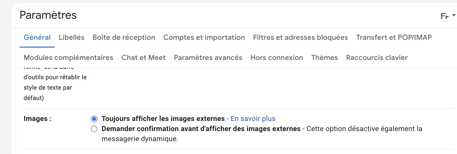Open the Raccourcis clavier tab
The image size is (457, 154).
(377, 58)
